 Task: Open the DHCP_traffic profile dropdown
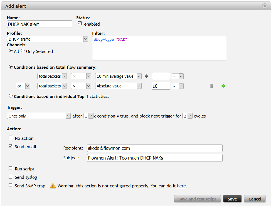(x=48, y=39)
